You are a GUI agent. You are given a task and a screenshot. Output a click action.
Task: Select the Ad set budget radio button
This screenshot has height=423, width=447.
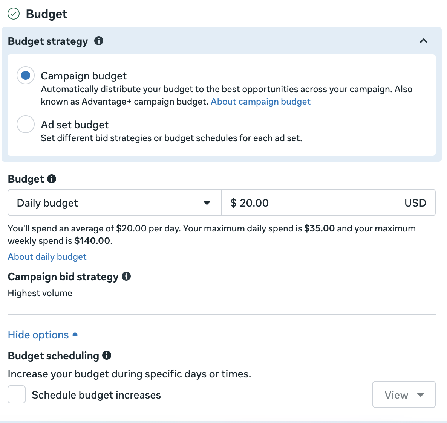[25, 124]
